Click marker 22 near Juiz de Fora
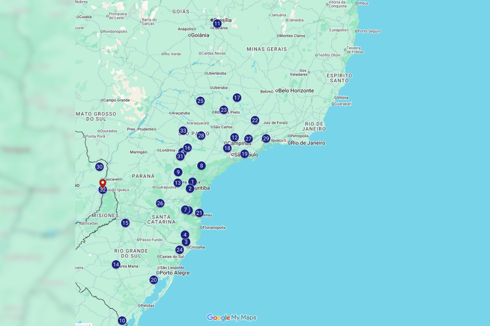 pyautogui.click(x=255, y=120)
